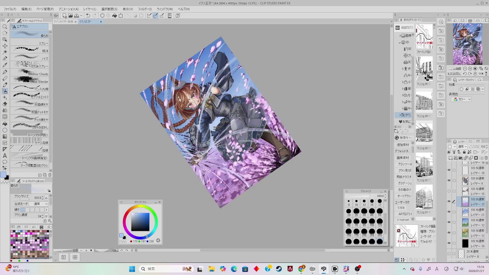Select the Balloon tool
The height and width of the screenshot is (275, 489).
5,162
